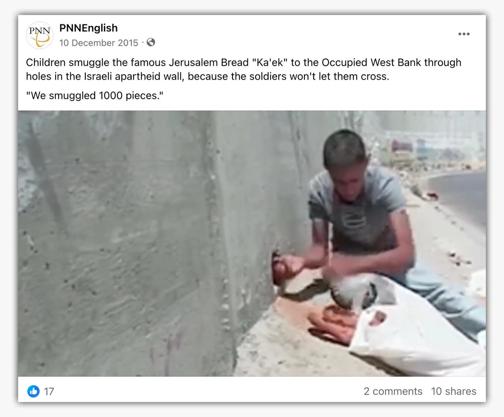The width and height of the screenshot is (504, 417).
Task: Open the PNN profile picture avatar
Action: coord(40,35)
